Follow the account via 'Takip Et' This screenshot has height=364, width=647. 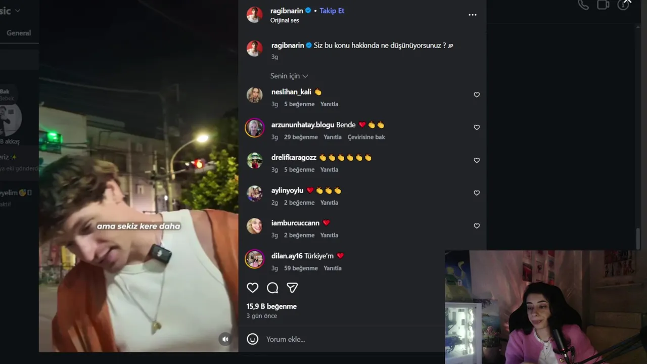(x=332, y=11)
